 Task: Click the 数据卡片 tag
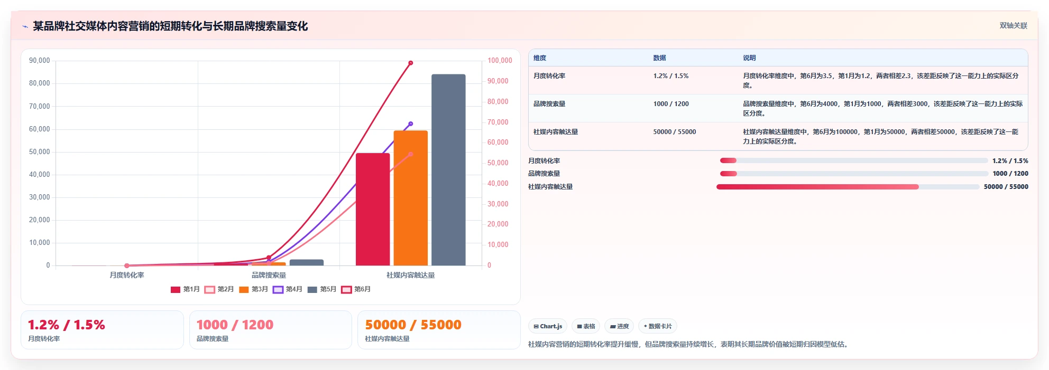coord(658,326)
